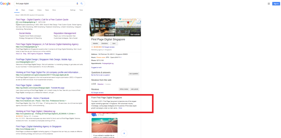Open 'First Page Digital - LinkedIn' result
Screen dimensions: 281x138
click(x=28, y=85)
